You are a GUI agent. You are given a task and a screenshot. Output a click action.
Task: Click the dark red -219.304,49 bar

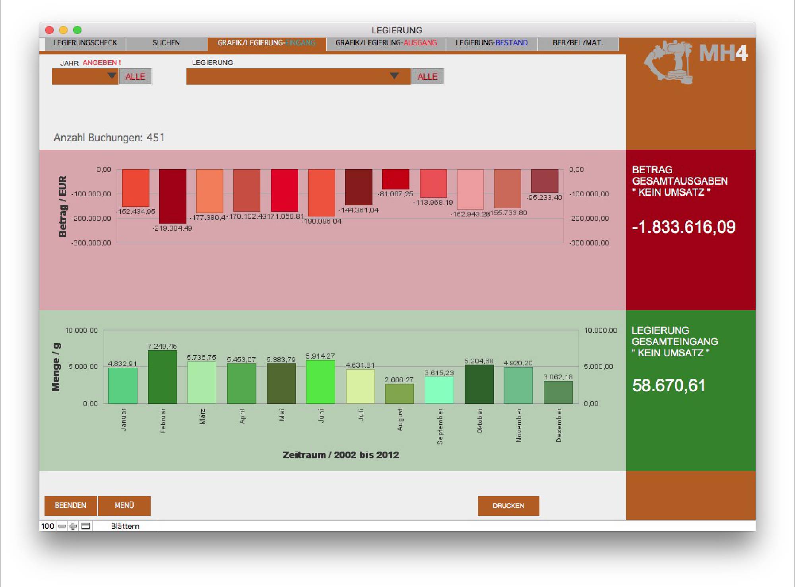click(x=173, y=197)
